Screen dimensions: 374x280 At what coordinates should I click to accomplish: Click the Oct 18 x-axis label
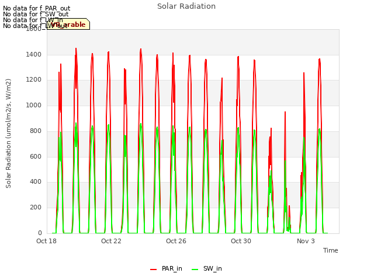pos(46,241)
